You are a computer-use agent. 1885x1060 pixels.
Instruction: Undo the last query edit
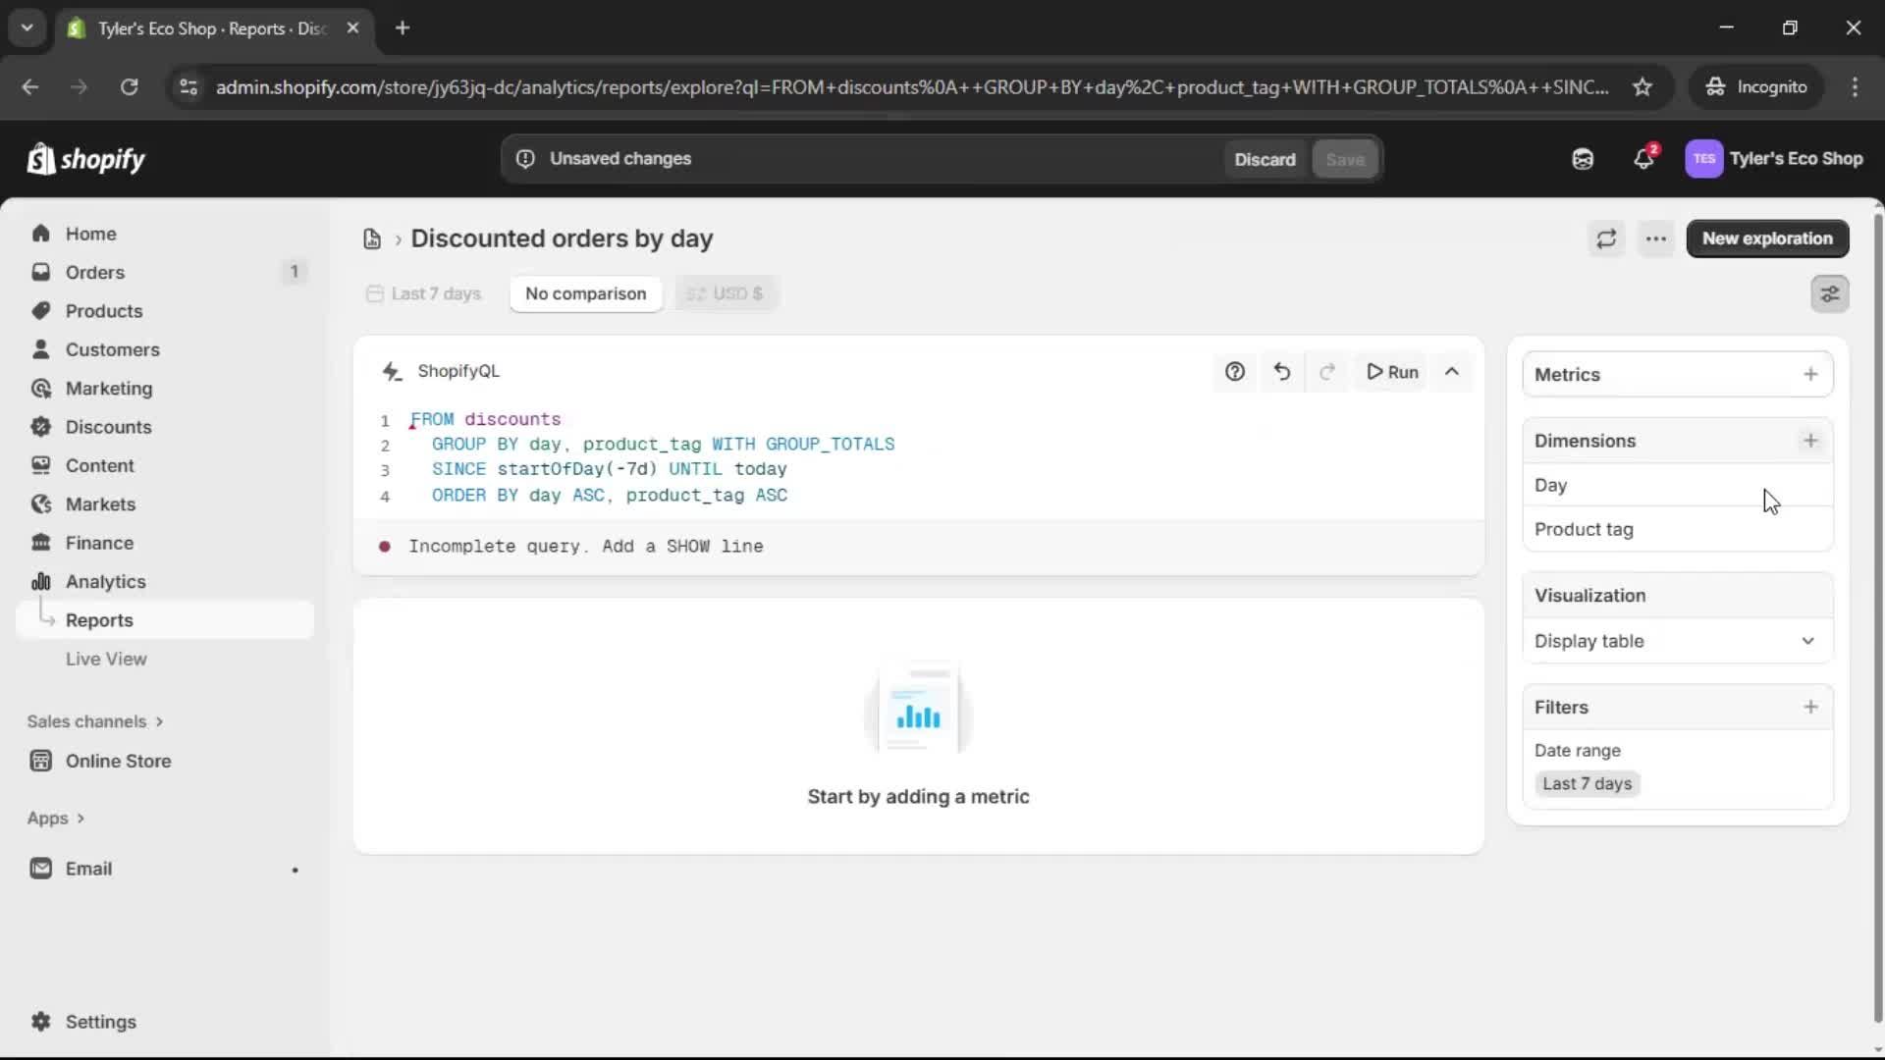point(1282,372)
